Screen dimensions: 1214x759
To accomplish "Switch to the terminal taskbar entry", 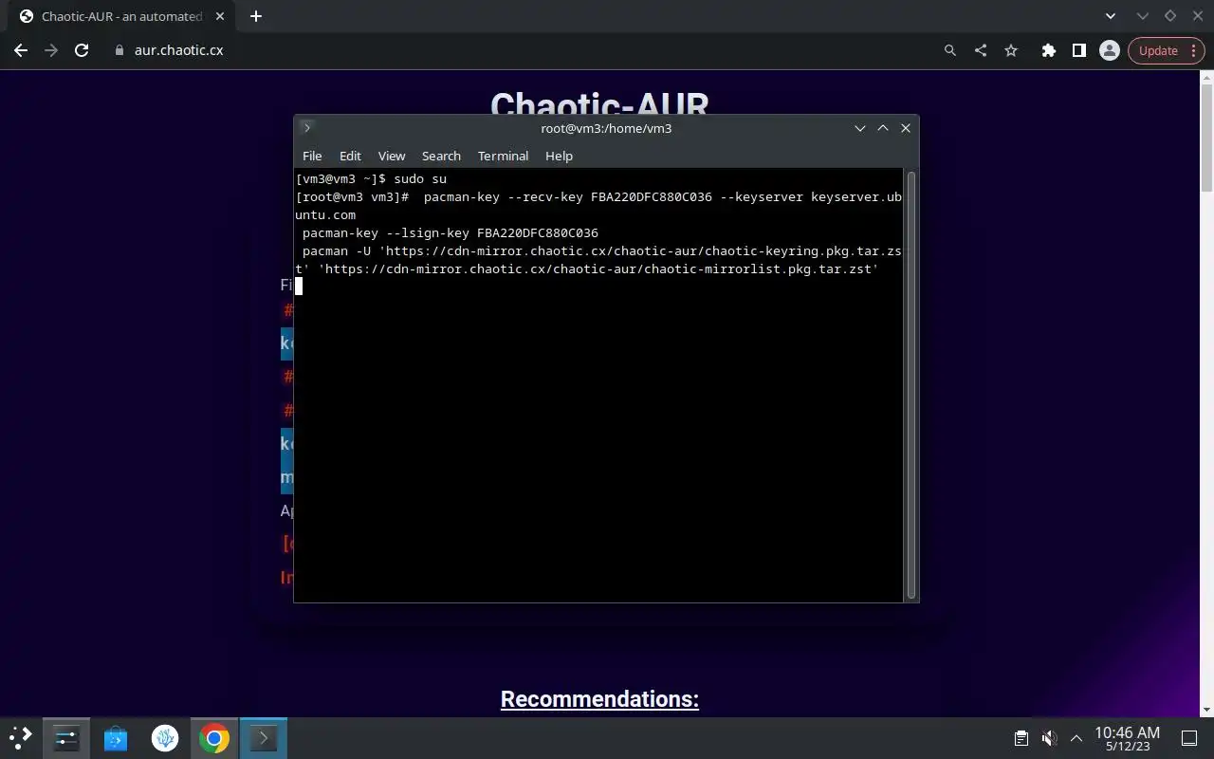I will (263, 737).
